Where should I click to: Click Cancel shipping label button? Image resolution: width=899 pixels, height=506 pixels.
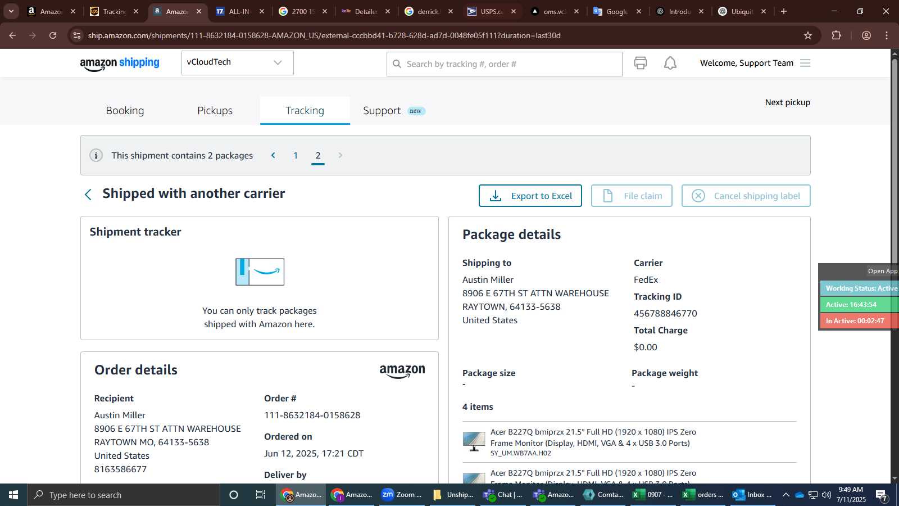(x=746, y=196)
